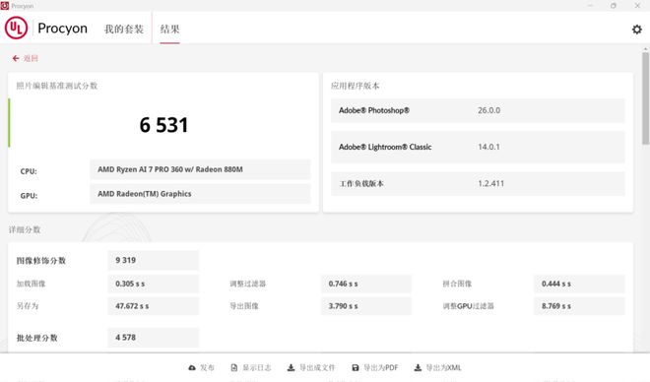Click the 导出为XML download icon

point(418,367)
